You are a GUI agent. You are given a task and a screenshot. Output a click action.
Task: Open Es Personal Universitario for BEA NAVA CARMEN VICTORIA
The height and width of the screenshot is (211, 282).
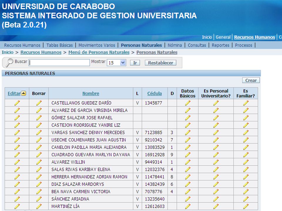tap(216, 192)
